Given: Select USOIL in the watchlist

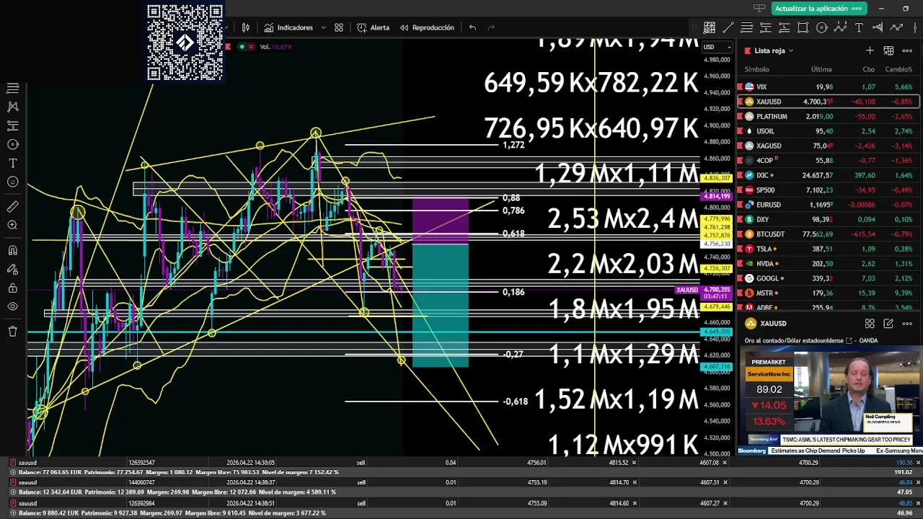Looking at the screenshot, I should pos(828,131).
